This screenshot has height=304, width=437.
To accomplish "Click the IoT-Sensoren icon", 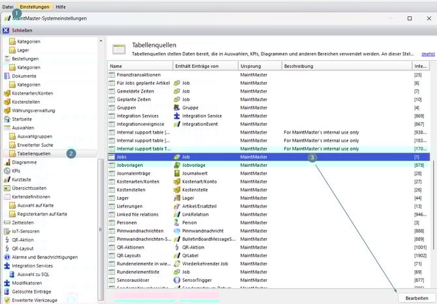I will point(7,231).
